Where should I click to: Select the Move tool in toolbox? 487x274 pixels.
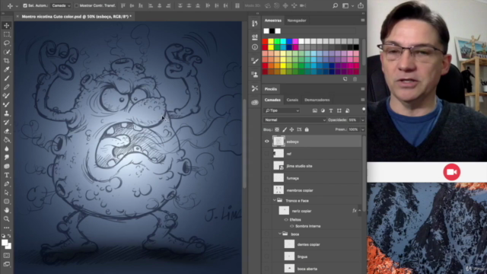tap(7, 25)
